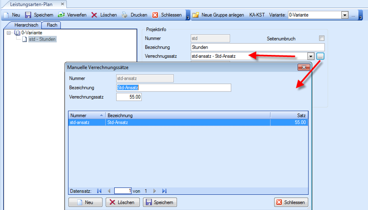Click the dialog Löschen button
The height and width of the screenshot is (210, 368).
coord(122,202)
